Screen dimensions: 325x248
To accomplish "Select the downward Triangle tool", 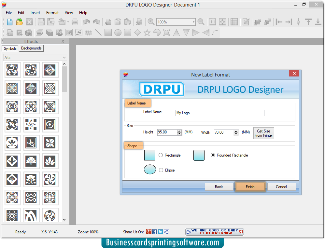I will [186, 33].
